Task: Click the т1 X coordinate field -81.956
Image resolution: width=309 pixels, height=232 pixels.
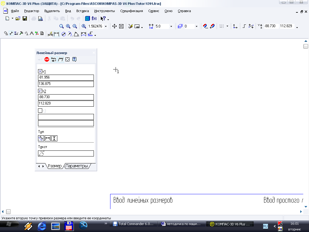Action: (x=66, y=77)
